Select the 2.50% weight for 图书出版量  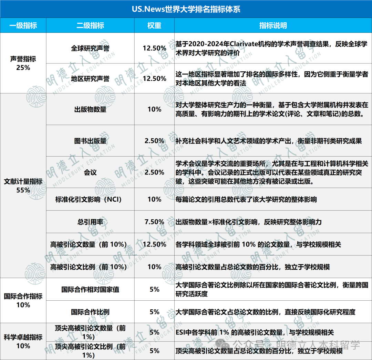[x=154, y=141]
